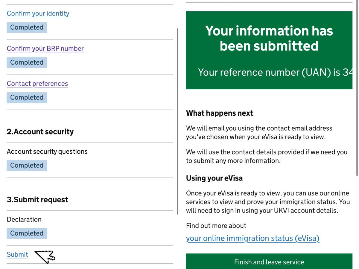The image size is (359, 269).
Task: Click the Submit link
Action: [x=17, y=254]
